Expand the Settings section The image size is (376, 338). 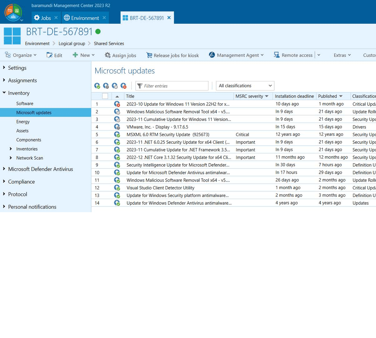[x=4, y=68]
